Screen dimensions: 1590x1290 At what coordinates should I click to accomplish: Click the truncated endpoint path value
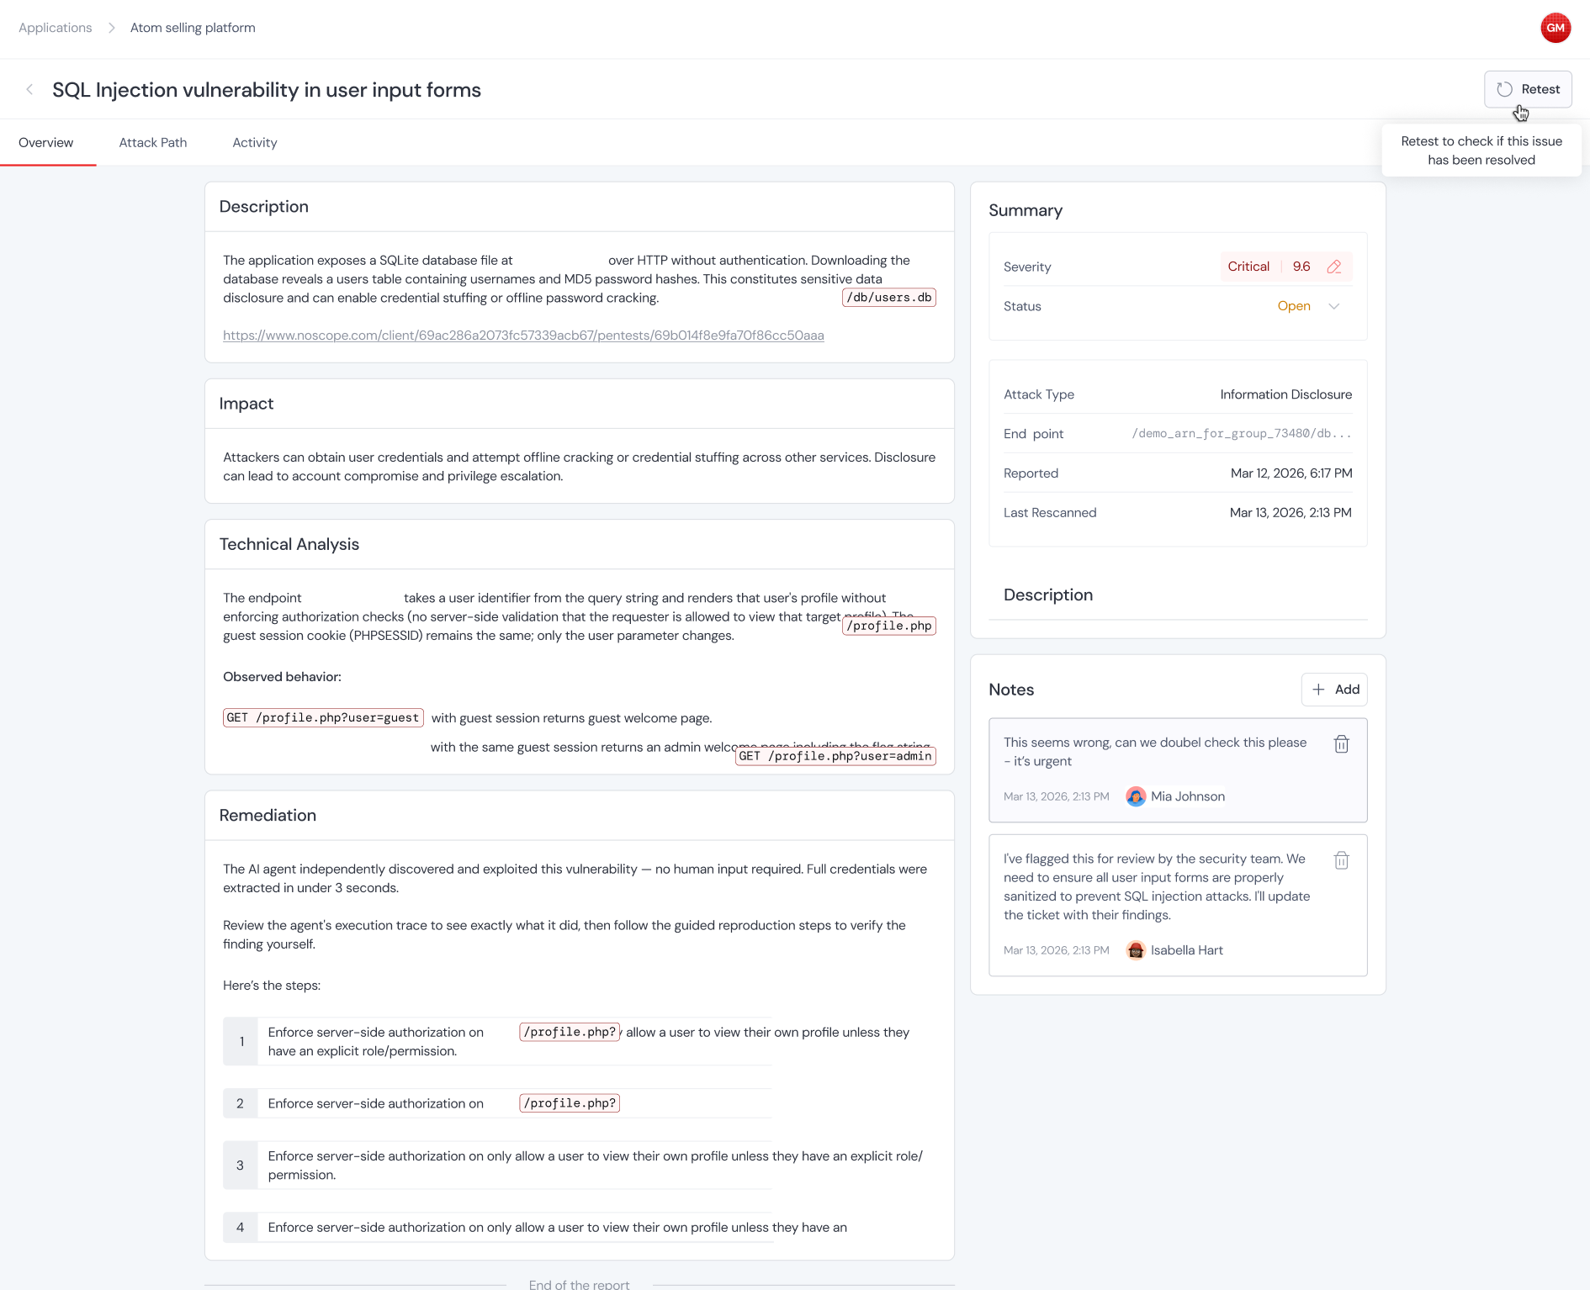[1242, 434]
